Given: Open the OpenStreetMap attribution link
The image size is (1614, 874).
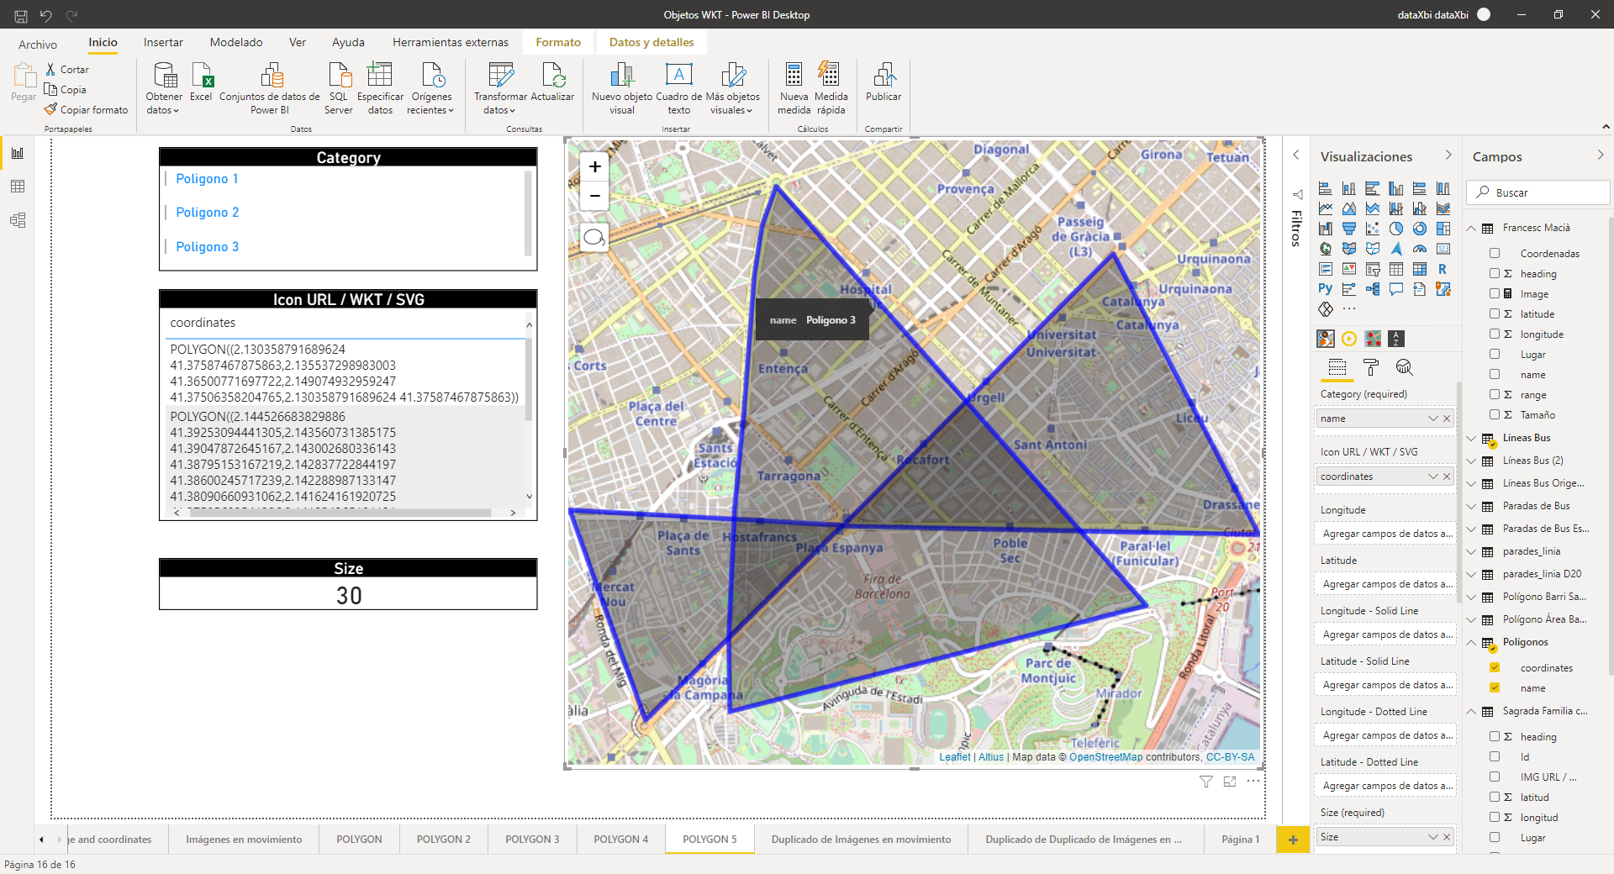Looking at the screenshot, I should [1105, 757].
